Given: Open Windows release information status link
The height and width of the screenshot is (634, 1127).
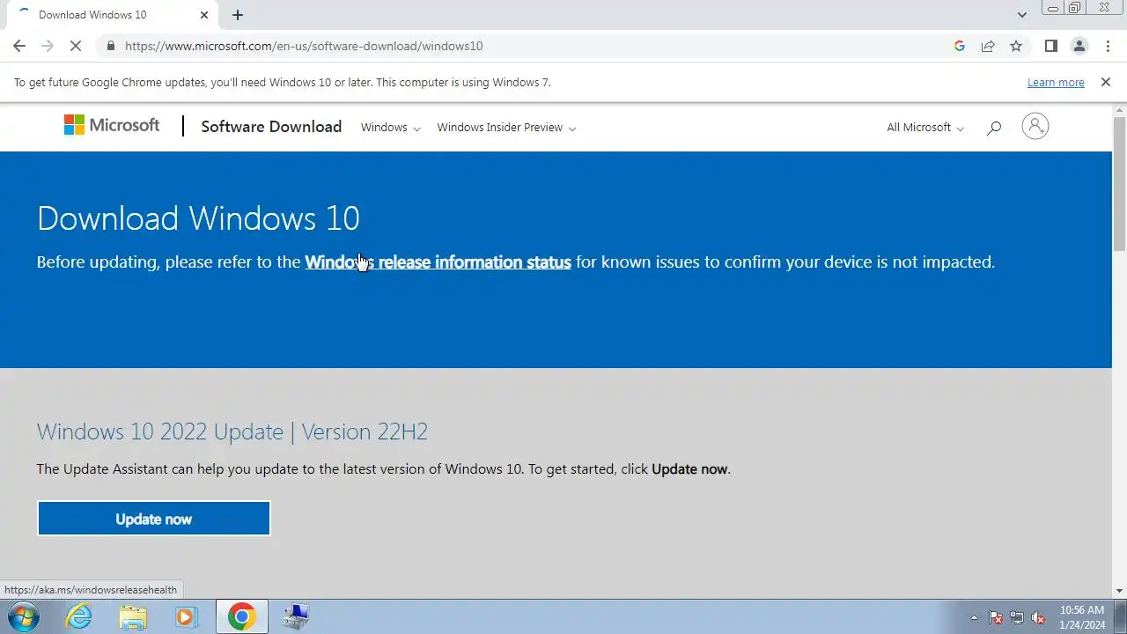Looking at the screenshot, I should click(x=438, y=262).
